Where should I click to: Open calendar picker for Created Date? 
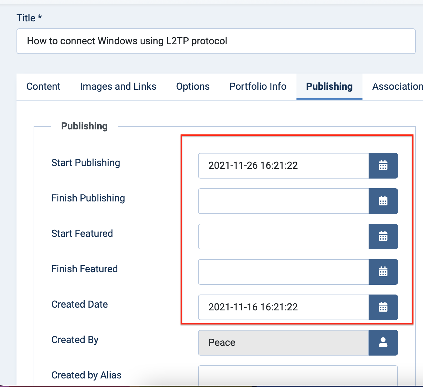point(383,307)
